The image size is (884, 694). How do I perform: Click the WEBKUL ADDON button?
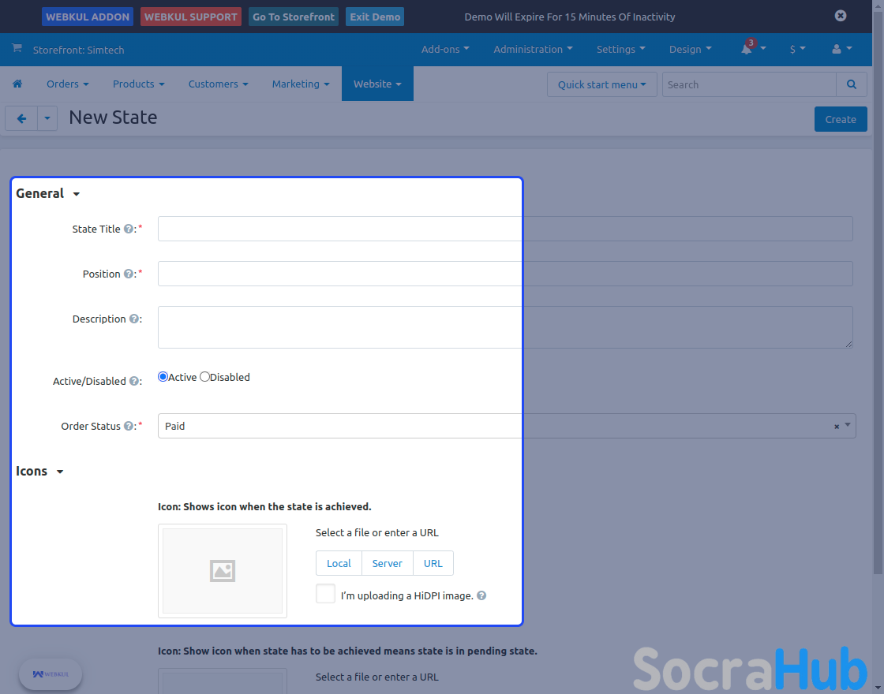click(88, 17)
